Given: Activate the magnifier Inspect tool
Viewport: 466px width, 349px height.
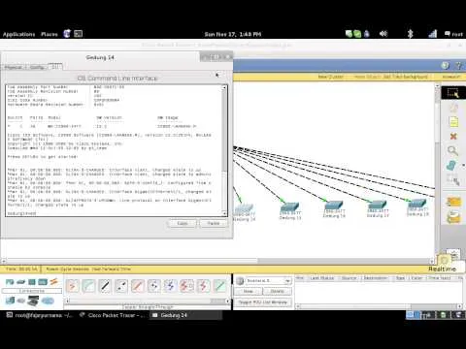Looking at the screenshot, I should [x=452, y=151].
